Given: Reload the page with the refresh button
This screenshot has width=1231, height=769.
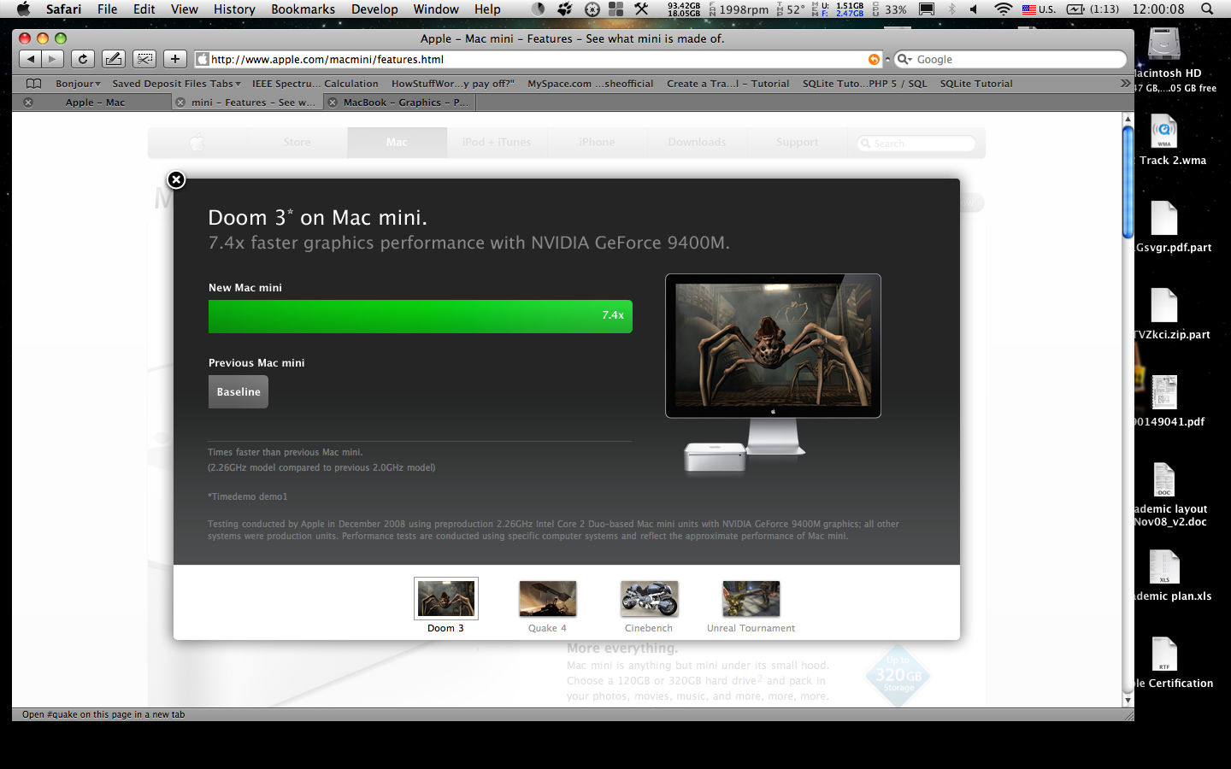Looking at the screenshot, I should point(82,59).
